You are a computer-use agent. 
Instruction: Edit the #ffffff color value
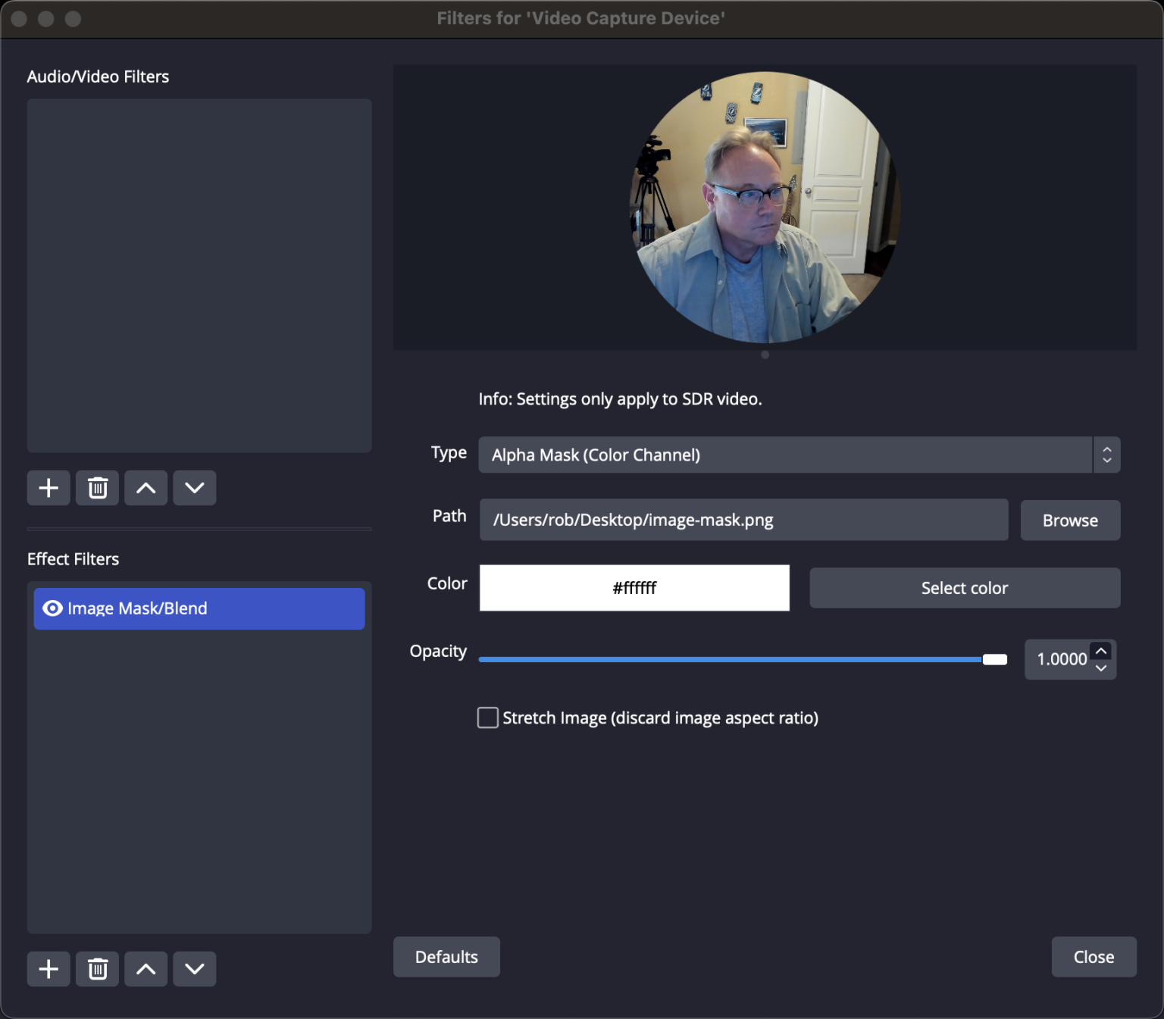coord(634,588)
